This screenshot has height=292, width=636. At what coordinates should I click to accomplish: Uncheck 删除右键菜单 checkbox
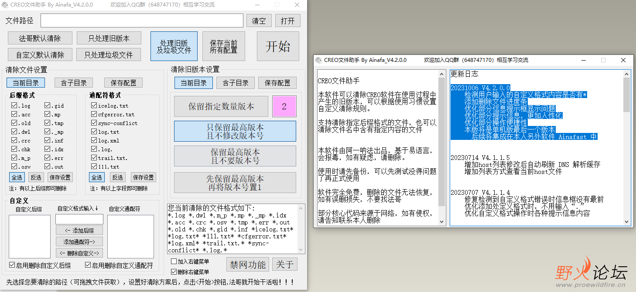click(174, 272)
